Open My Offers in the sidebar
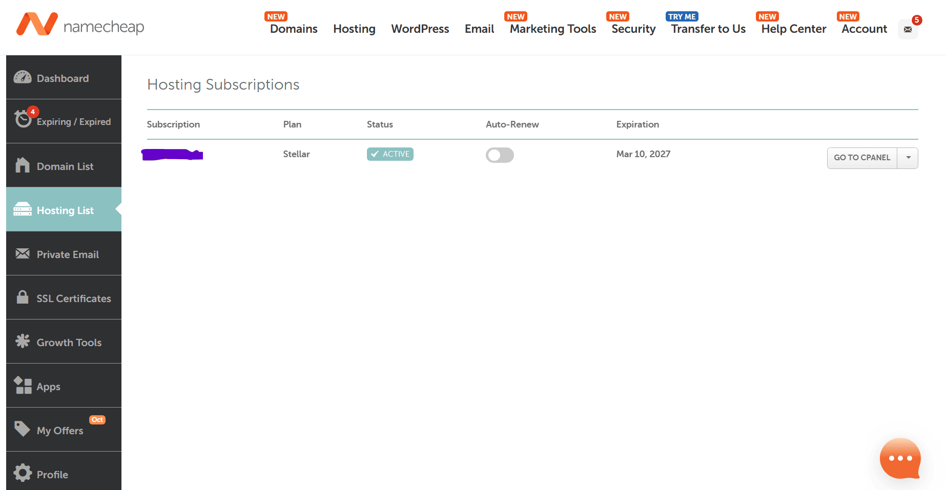 pos(64,430)
